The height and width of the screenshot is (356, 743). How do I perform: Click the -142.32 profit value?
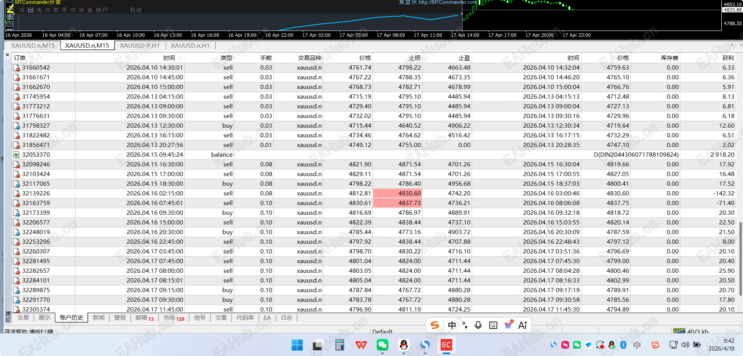coord(724,193)
